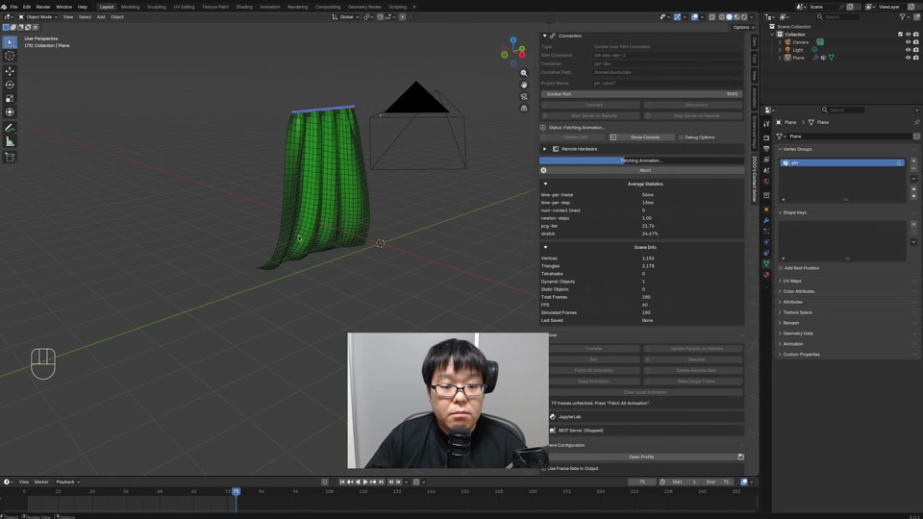Click the JupyterLab panel header
The height and width of the screenshot is (519, 923).
(645, 416)
